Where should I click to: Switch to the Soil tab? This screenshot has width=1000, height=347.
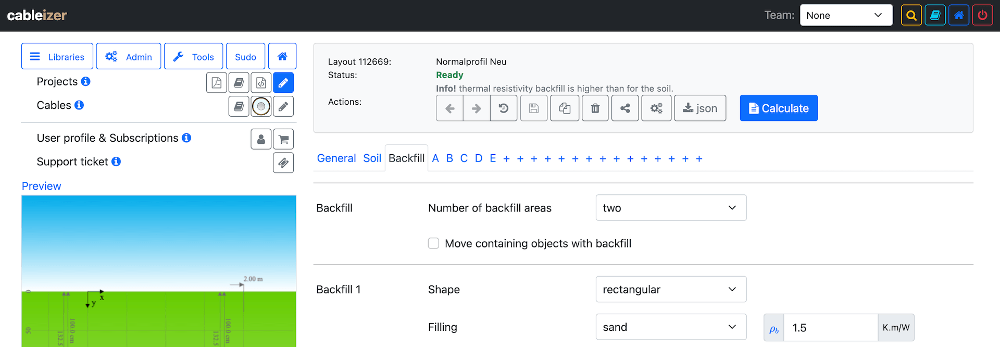pos(372,158)
